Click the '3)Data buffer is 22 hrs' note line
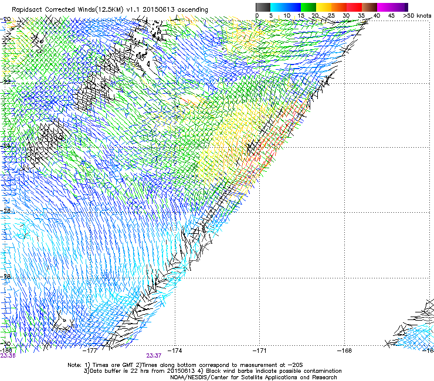The image size is (434, 381). 212,371
